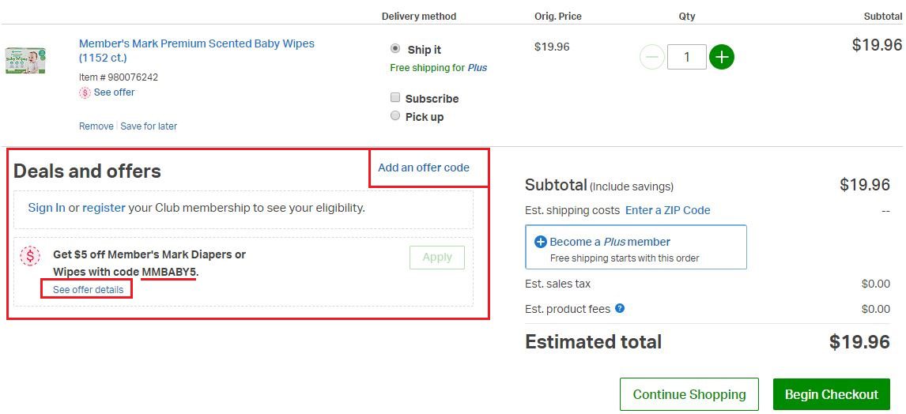
Task: Click the plus icon beside Become a Plus member
Action: pyautogui.click(x=541, y=242)
